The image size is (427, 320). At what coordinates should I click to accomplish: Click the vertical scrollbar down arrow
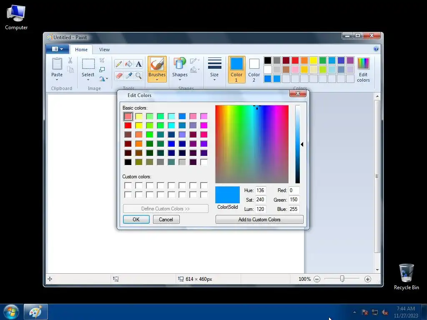coord(377,270)
